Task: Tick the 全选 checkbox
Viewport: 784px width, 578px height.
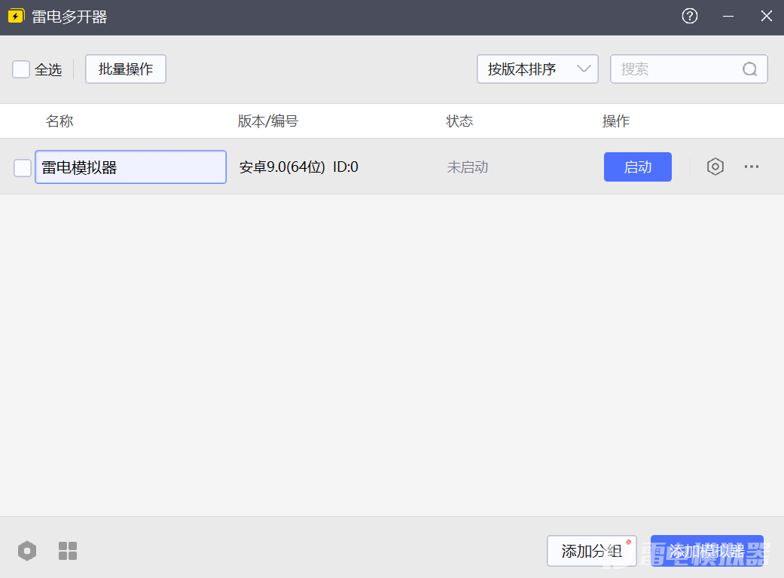Action: click(x=21, y=69)
